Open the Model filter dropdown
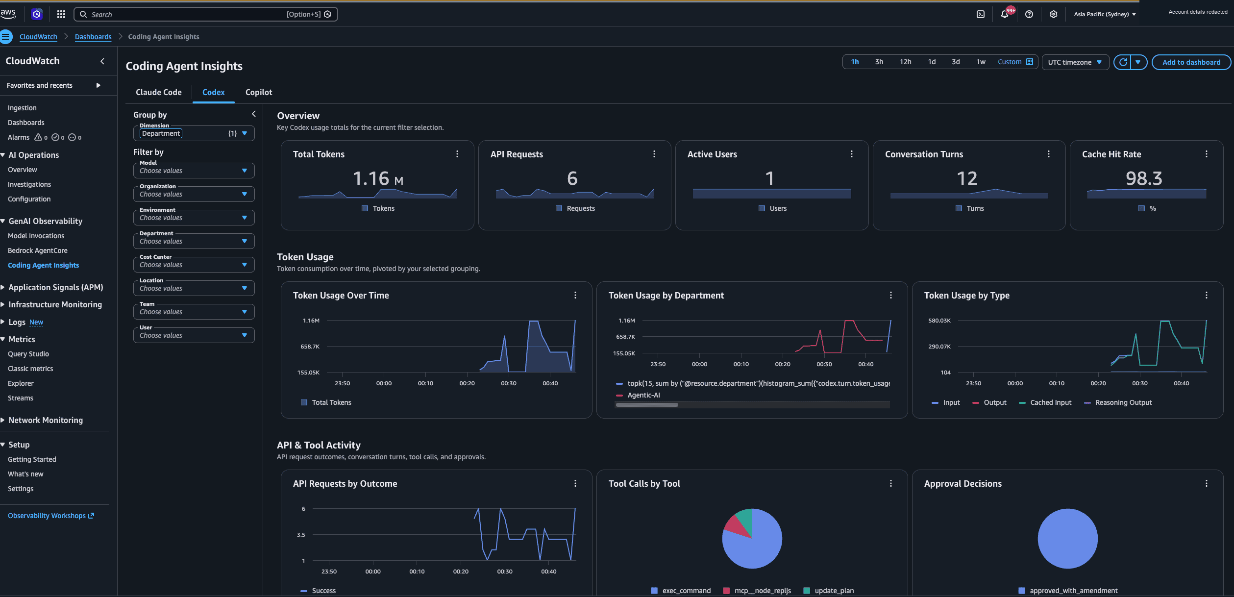Screen dimensions: 1234x597 (194, 171)
